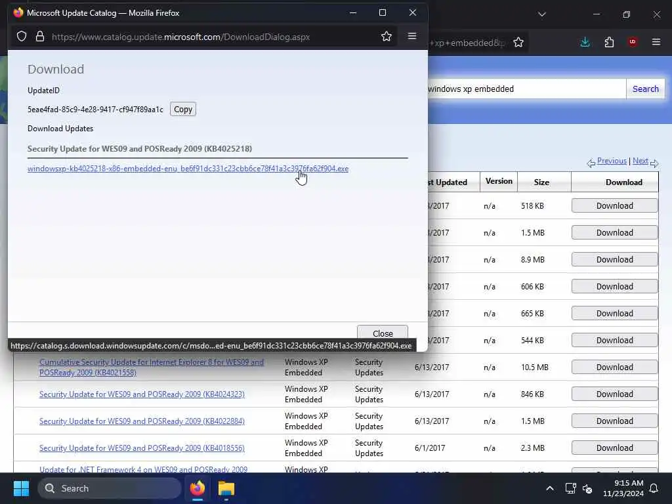This screenshot has width=672, height=504.
Task: Bookmark the DownloadDialog page with star icon
Action: [x=386, y=37]
